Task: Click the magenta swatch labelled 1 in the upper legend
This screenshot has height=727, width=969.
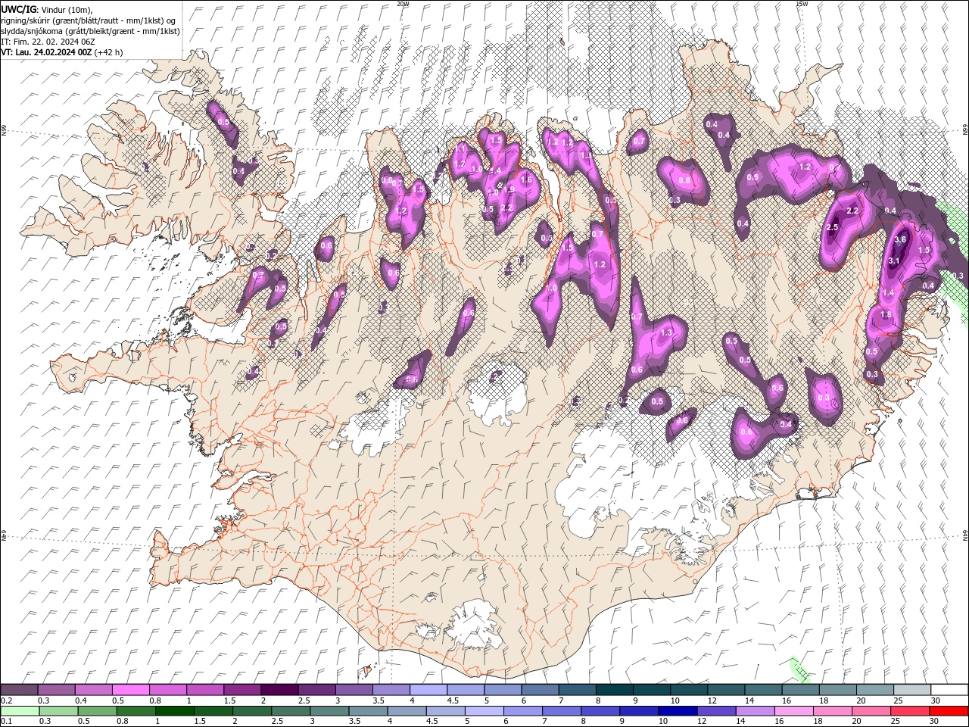Action: (204, 690)
